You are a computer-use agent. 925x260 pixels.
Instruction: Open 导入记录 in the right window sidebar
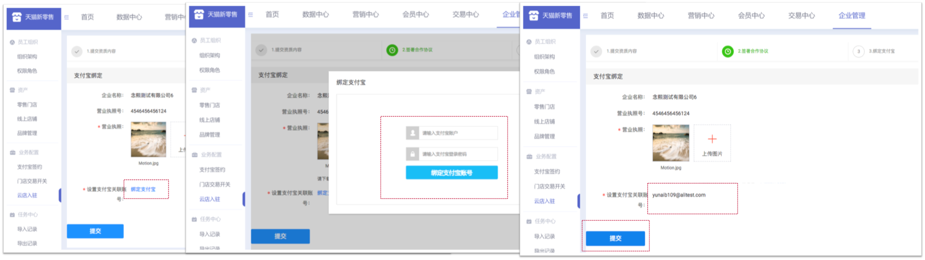[544, 236]
